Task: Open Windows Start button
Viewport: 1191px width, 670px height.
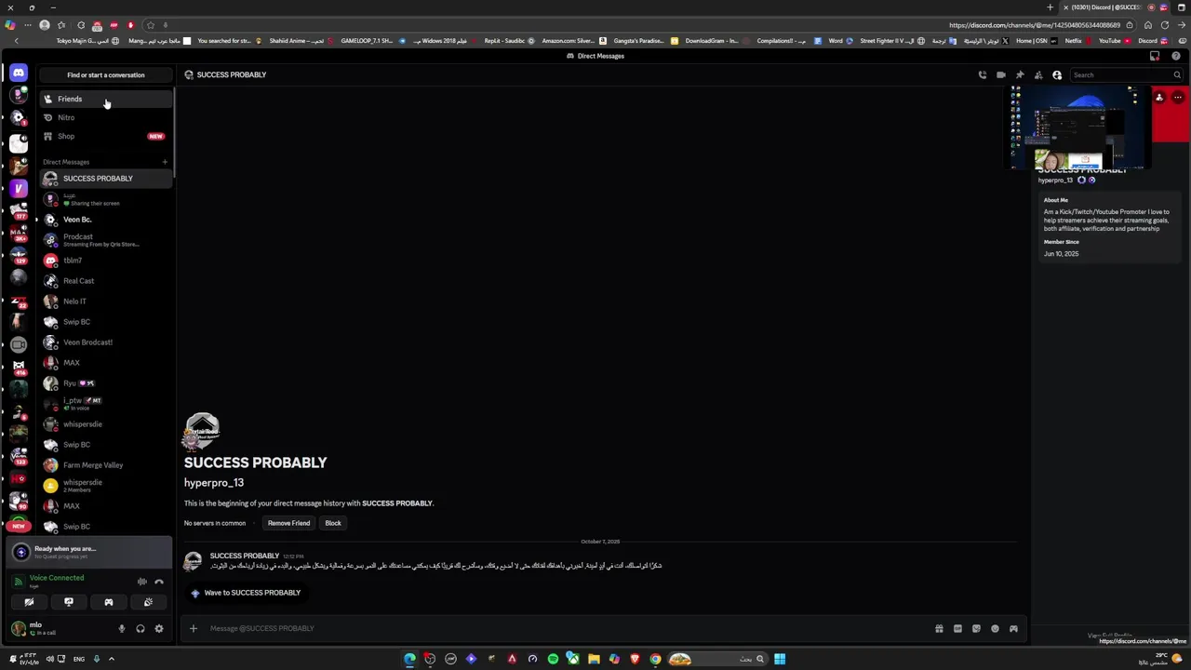Action: click(780, 659)
